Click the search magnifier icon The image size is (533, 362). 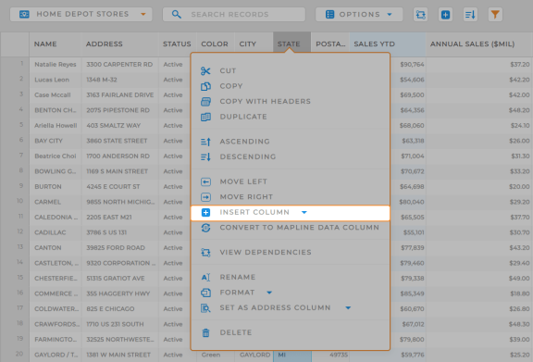176,14
